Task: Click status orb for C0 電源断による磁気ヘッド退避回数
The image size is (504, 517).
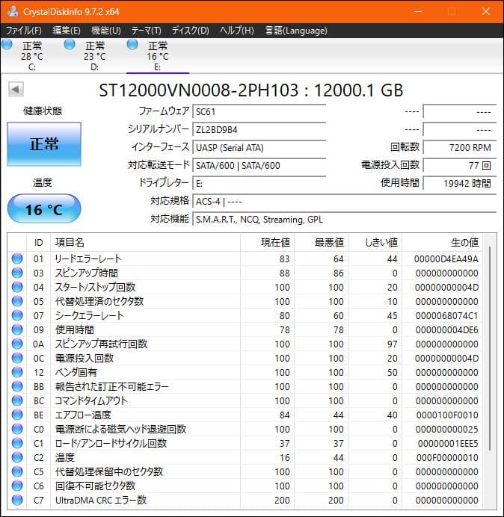Action: click(17, 429)
